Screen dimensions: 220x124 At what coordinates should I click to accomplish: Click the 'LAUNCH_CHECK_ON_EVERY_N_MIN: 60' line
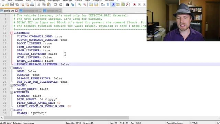point(44,106)
